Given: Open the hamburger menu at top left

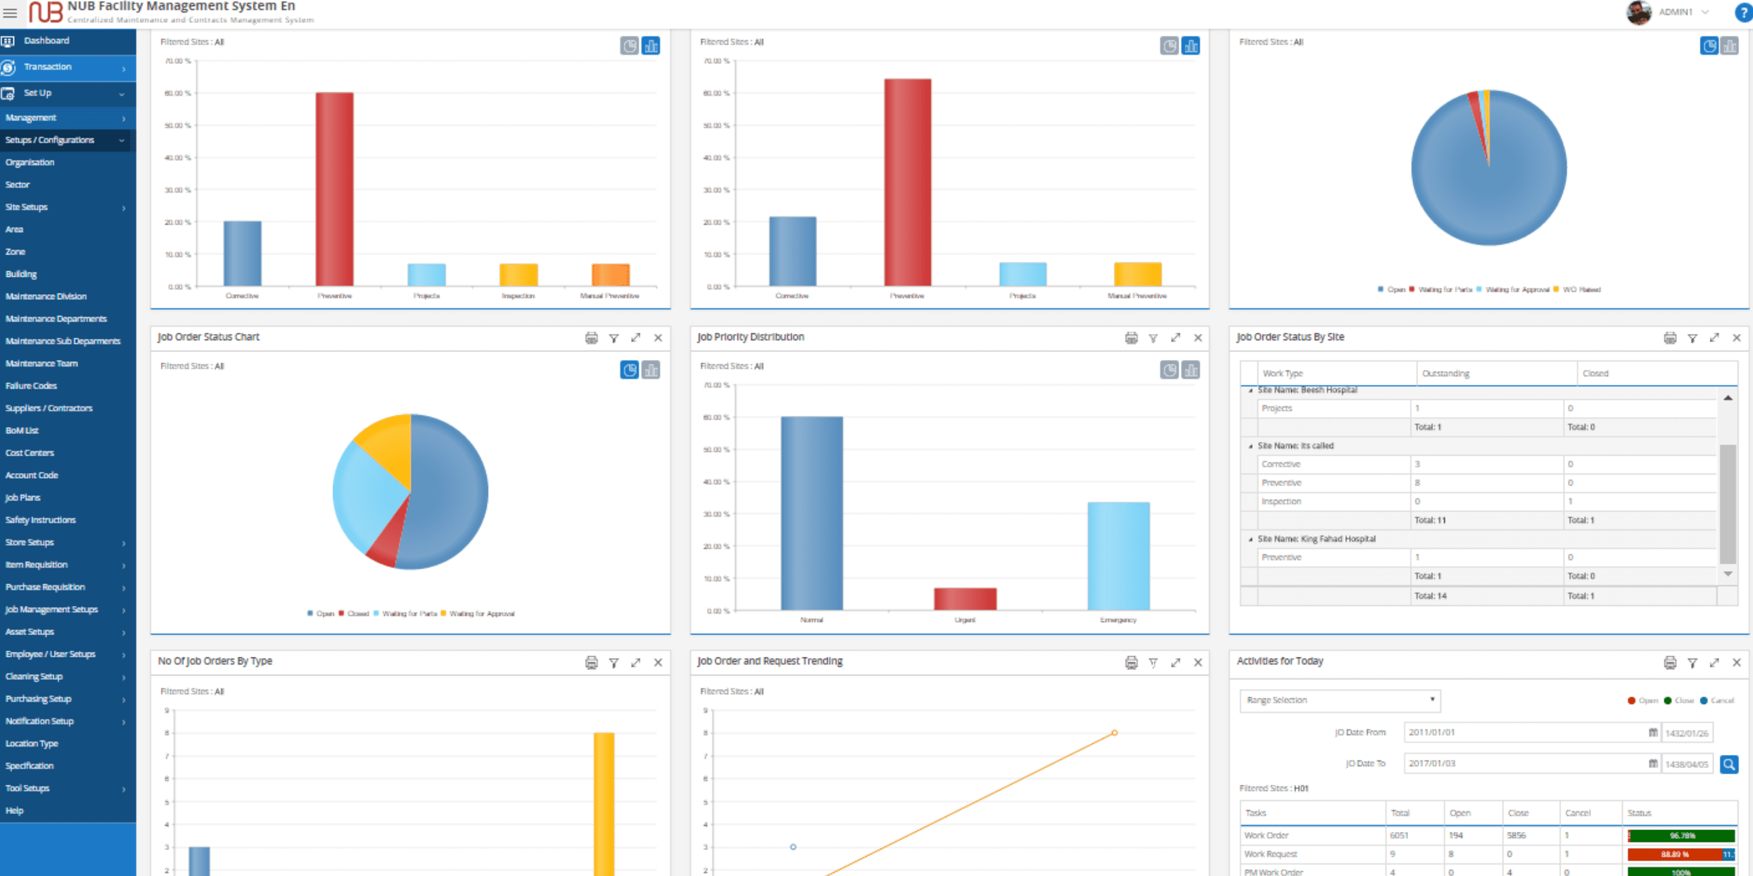Looking at the screenshot, I should tap(10, 12).
